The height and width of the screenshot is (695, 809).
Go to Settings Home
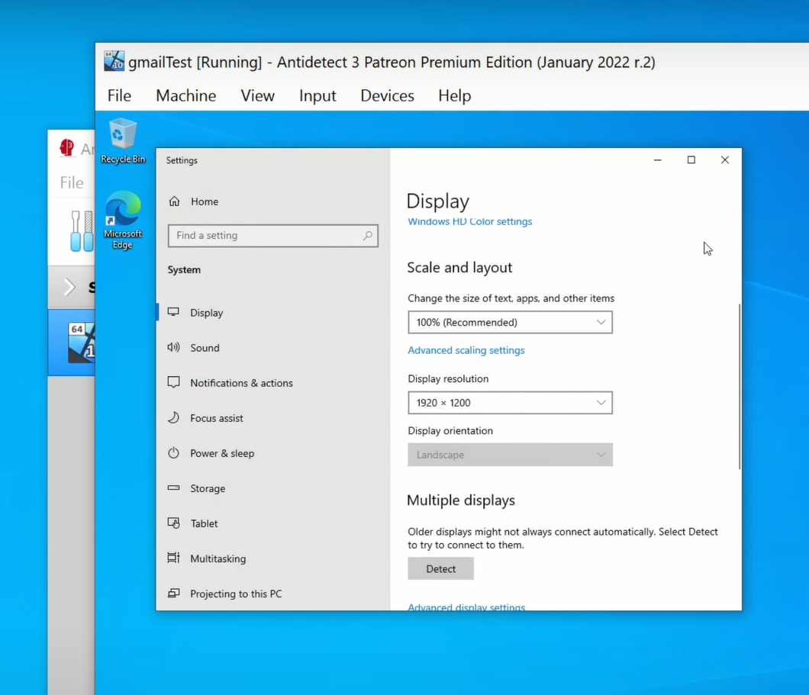(272, 201)
